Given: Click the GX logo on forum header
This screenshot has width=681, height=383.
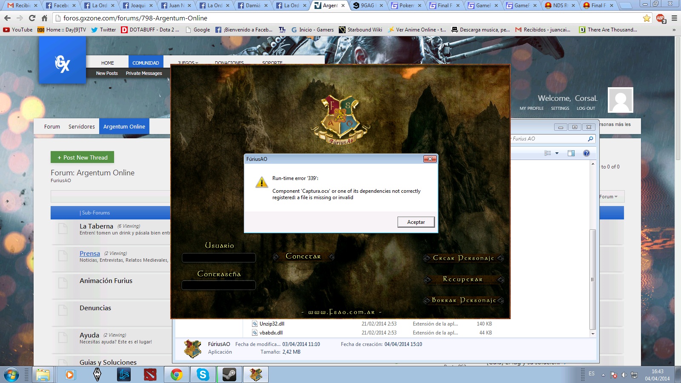Looking at the screenshot, I should (x=63, y=60).
